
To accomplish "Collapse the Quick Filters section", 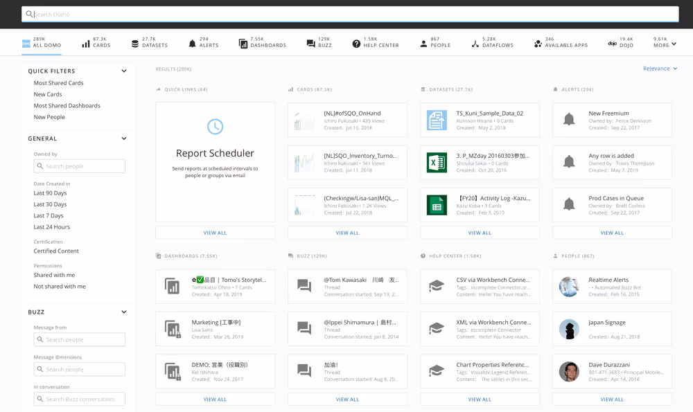I will tap(124, 71).
